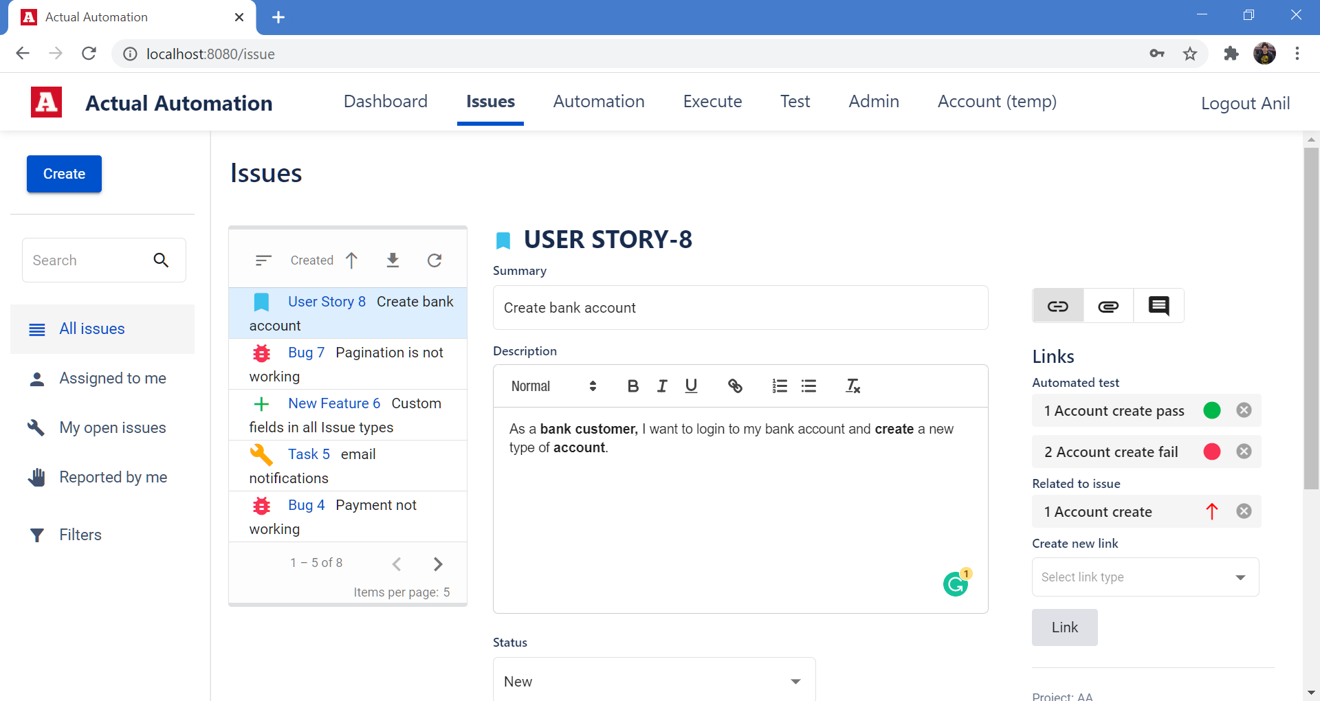Viewport: 1320px width, 701px height.
Task: Open the Status dropdown showing New
Action: click(654, 681)
